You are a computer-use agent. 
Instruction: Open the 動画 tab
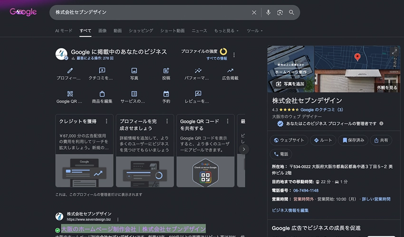pyautogui.click(x=117, y=31)
